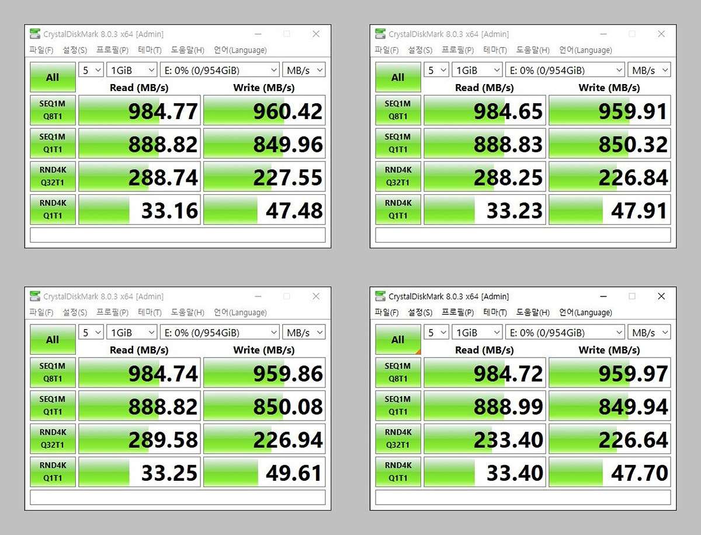The width and height of the screenshot is (701, 535).
Task: Click the CrystalDiskMark title icon in bottom-left window
Action: 35,296
